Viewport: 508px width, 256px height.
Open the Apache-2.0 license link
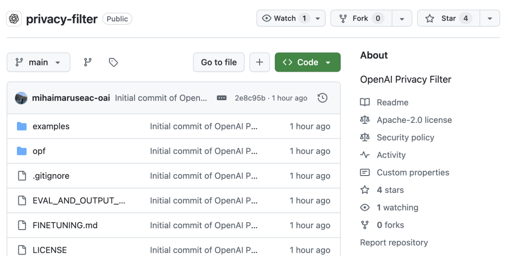[x=414, y=120]
